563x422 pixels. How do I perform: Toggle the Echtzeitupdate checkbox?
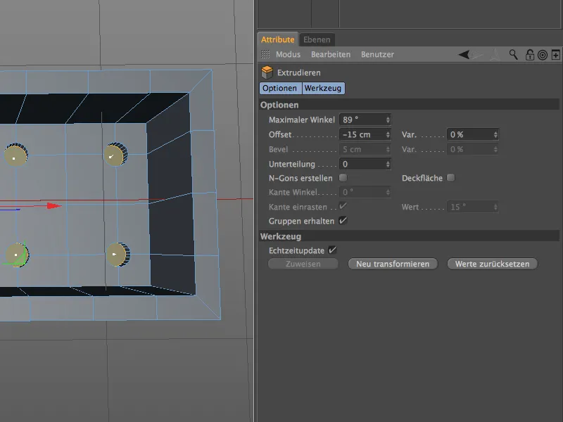[332, 250]
